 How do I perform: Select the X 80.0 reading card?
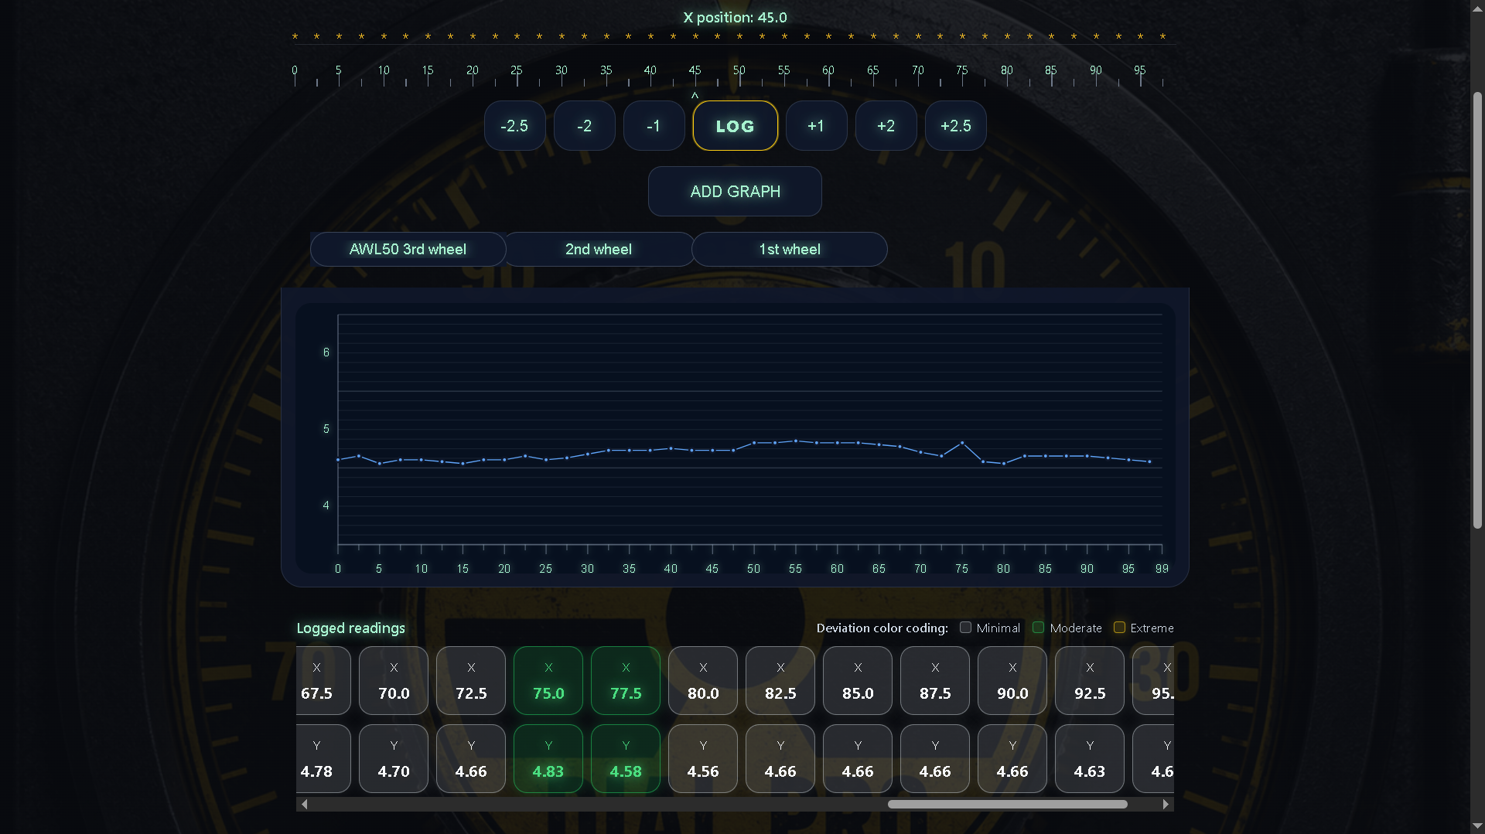pos(703,681)
